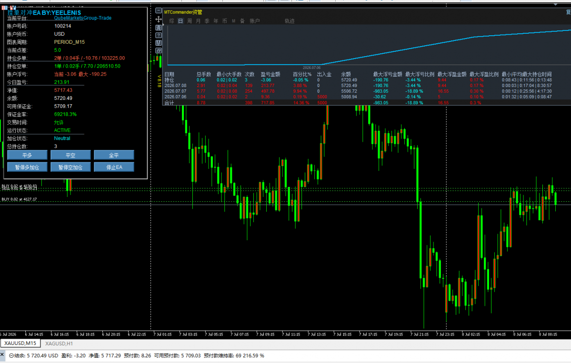Toggle 暂停多加仓 pause long adding
The width and height of the screenshot is (571, 363).
27,167
